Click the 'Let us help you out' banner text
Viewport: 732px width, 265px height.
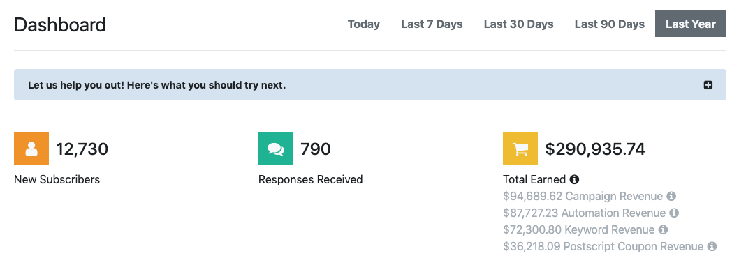pyautogui.click(x=157, y=85)
